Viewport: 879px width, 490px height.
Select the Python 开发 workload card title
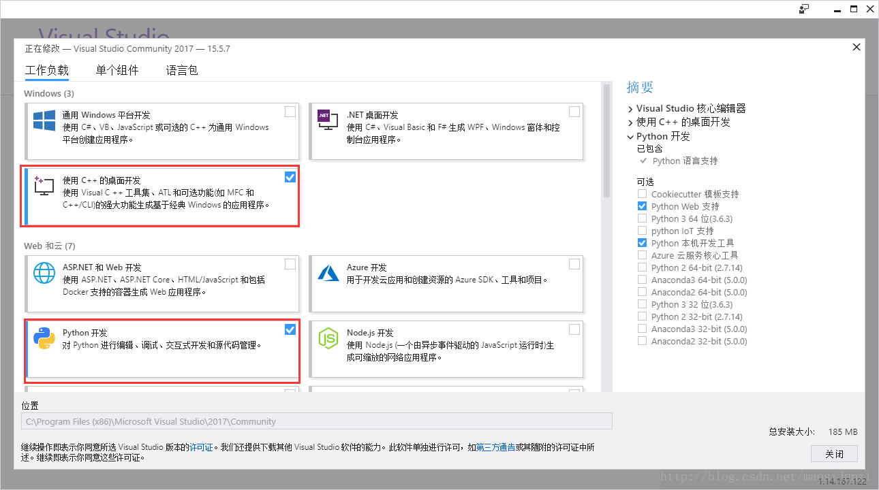[85, 333]
